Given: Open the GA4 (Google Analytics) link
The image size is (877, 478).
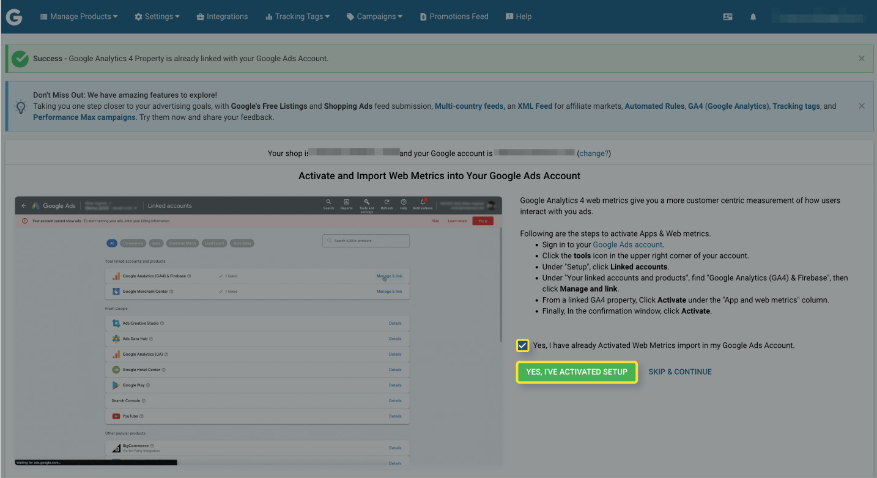Looking at the screenshot, I should [x=728, y=106].
